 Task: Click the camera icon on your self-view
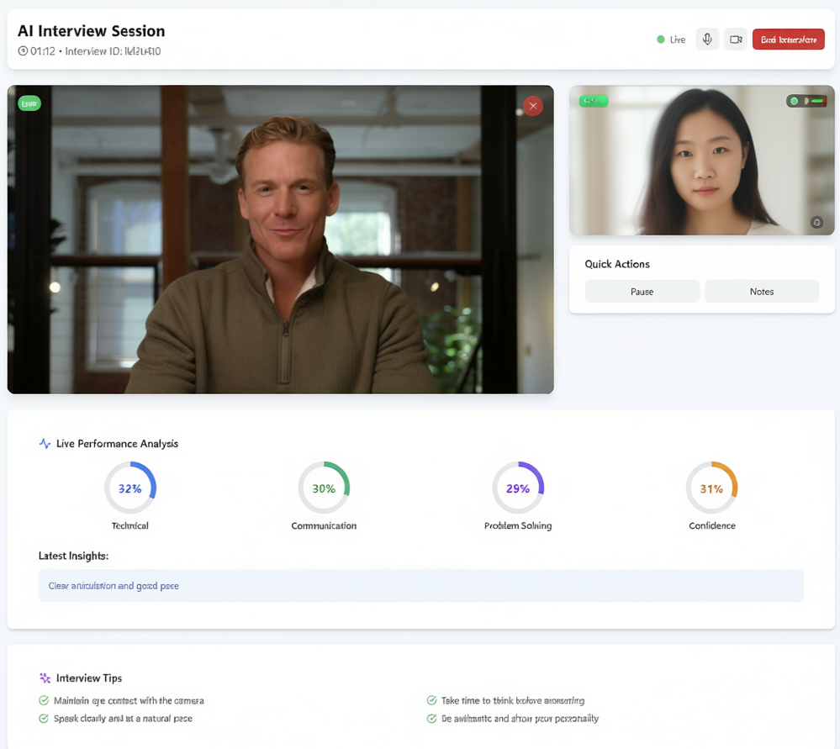(816, 222)
